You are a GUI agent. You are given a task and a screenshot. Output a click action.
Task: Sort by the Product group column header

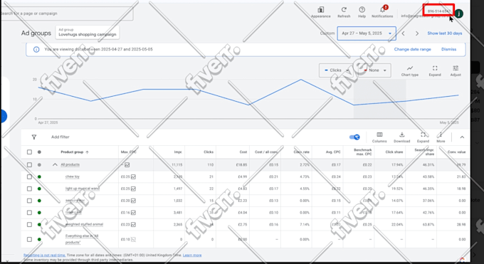75,152
